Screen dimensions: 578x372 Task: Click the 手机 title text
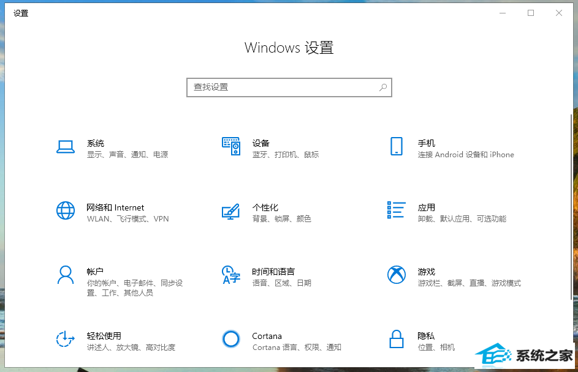(427, 143)
